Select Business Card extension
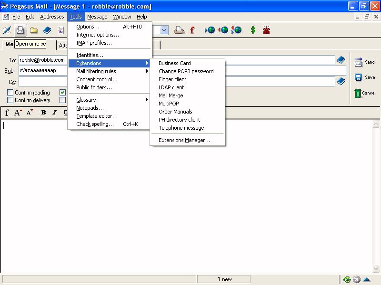The width and height of the screenshot is (381, 285). click(187, 63)
